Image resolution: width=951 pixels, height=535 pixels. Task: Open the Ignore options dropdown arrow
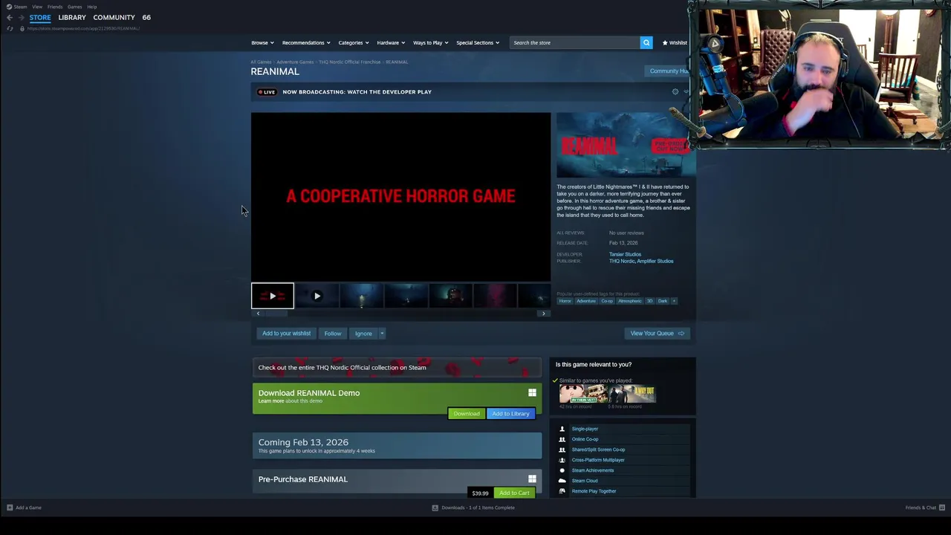[382, 334]
